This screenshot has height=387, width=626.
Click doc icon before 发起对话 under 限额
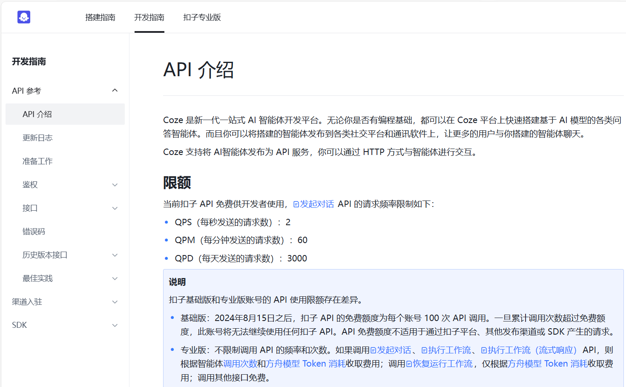(296, 204)
